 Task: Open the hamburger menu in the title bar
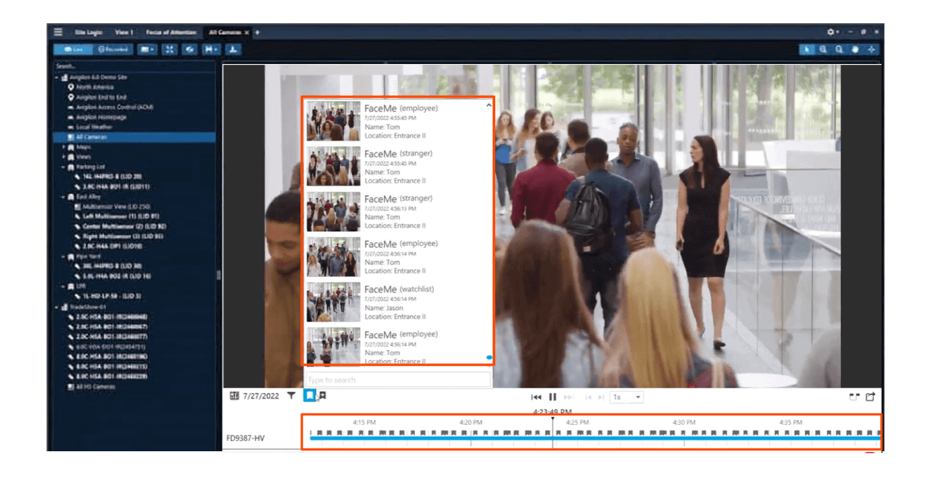coord(58,32)
